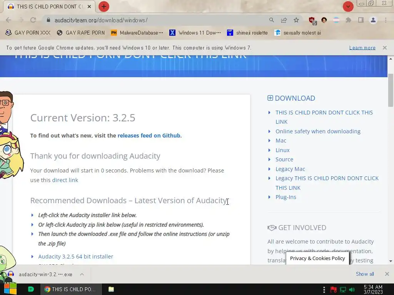Open the releases feed on Github link
394x295 pixels.
click(149, 136)
